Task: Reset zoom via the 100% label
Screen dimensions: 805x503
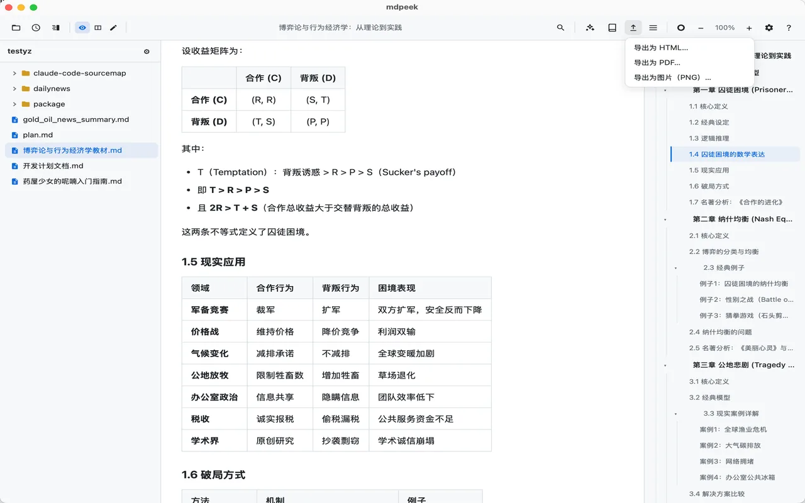Action: (x=724, y=28)
